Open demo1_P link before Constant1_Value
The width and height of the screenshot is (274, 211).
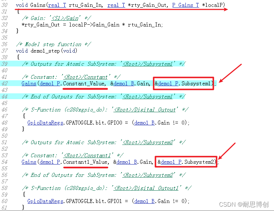pyautogui.click(x=50, y=162)
